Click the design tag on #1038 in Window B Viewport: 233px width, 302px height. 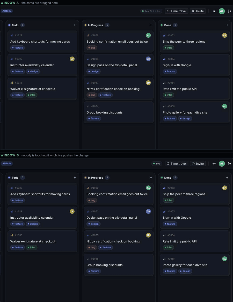(x=185, y=271)
